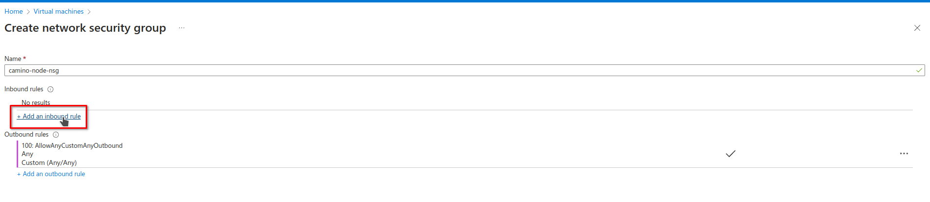Click the Inbound rules label

point(24,89)
